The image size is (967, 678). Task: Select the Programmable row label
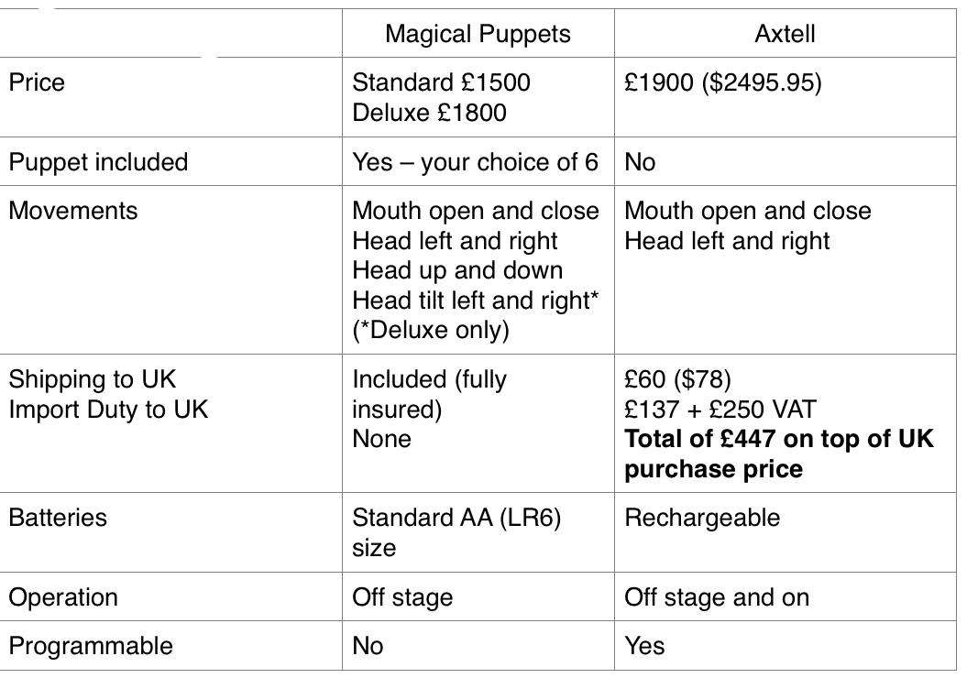[91, 646]
